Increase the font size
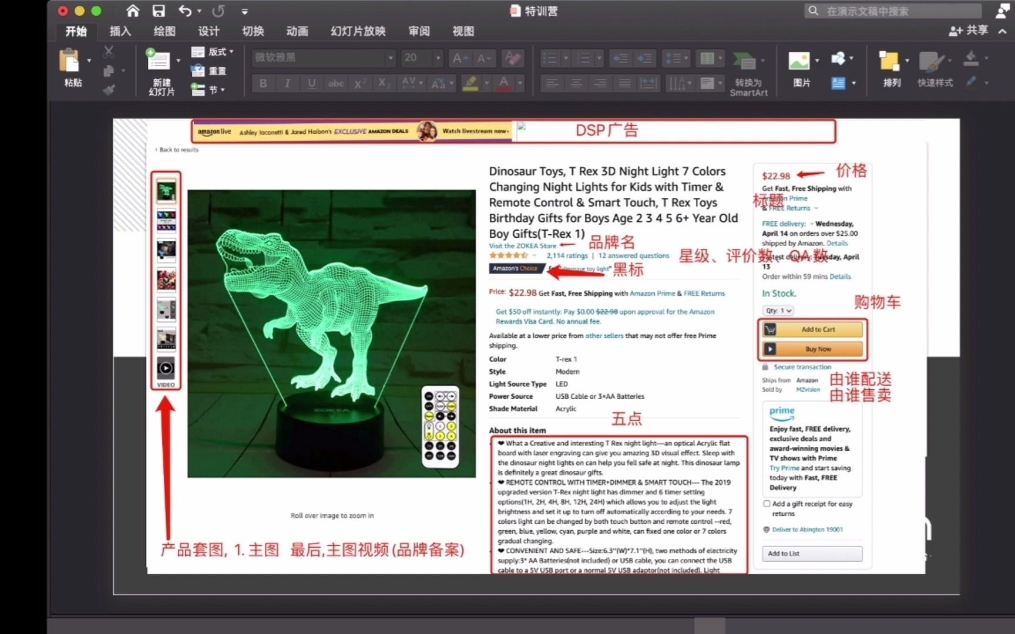 (459, 58)
